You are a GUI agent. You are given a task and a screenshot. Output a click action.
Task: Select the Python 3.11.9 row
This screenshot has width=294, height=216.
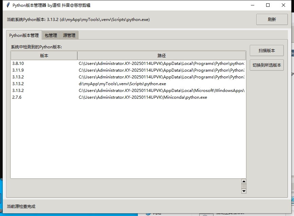tap(128, 70)
